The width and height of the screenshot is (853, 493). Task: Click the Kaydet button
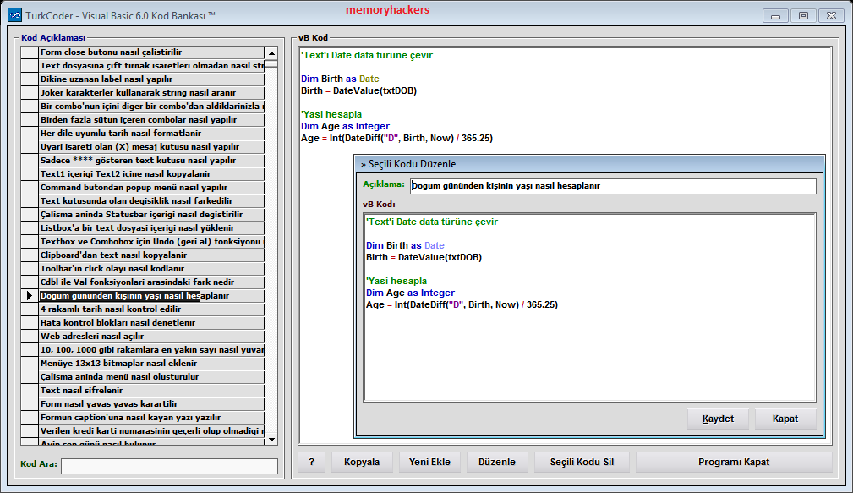pos(718,419)
